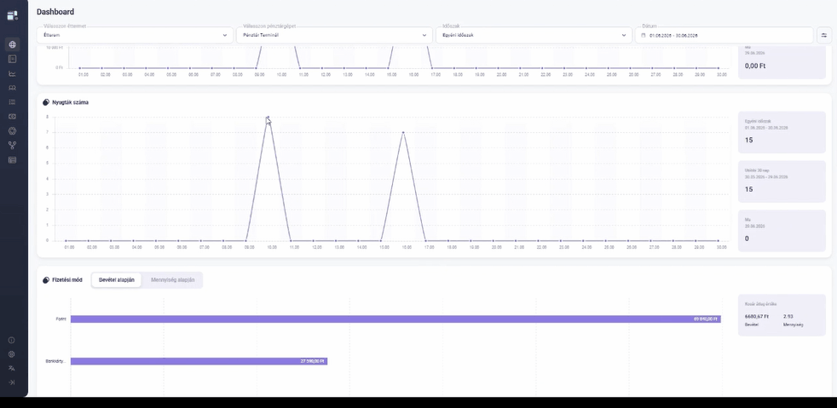This screenshot has width=837, height=408.
Task: Select Bevétel alapján toggle option
Action: (x=117, y=280)
